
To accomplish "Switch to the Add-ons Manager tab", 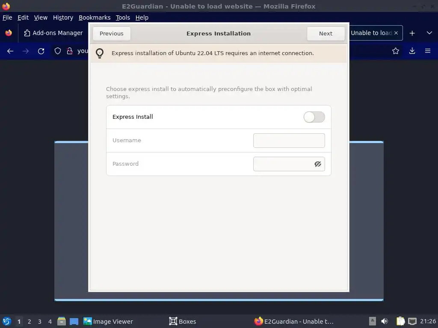I will [53, 33].
